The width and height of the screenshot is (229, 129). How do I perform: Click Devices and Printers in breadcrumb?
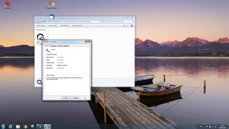click(x=70, y=21)
